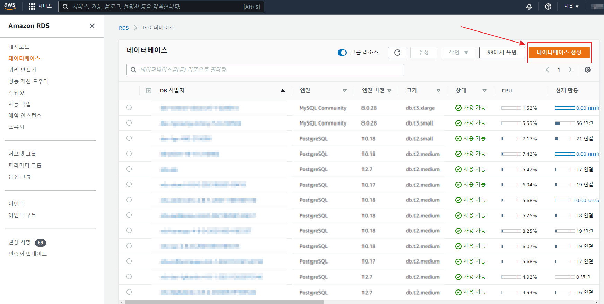Viewport: 604px width, 304px height.
Task: Open the 작업 actions dropdown
Action: coord(458,53)
